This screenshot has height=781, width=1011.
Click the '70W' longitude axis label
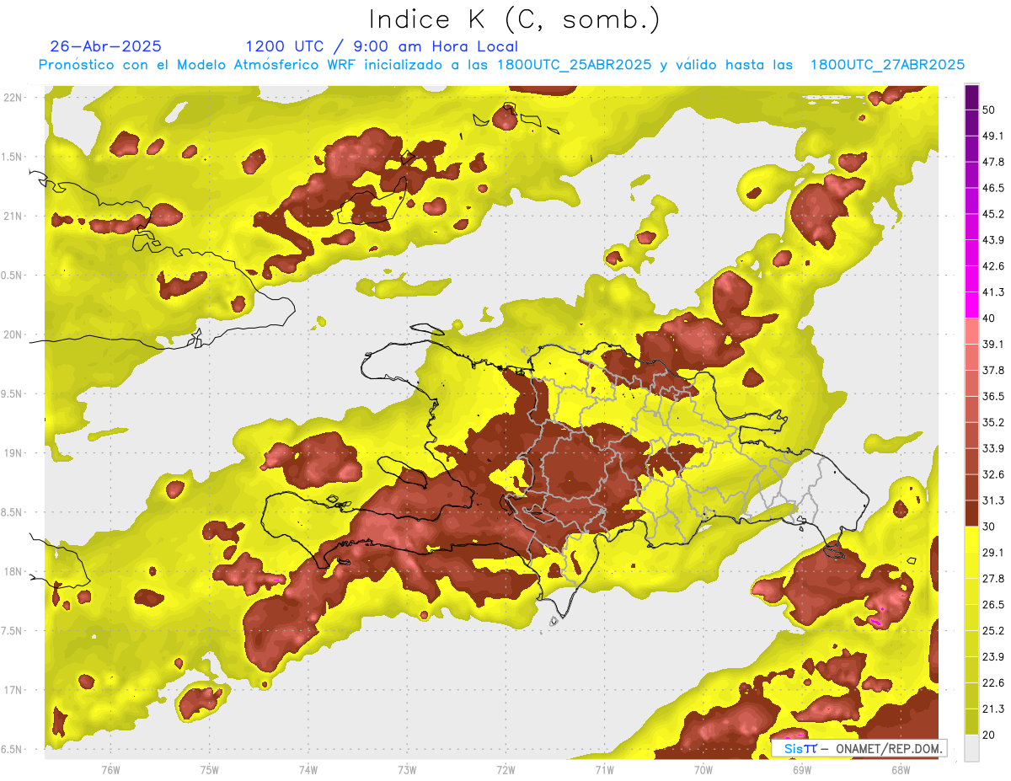[703, 770]
